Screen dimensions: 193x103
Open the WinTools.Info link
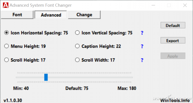point(175,100)
